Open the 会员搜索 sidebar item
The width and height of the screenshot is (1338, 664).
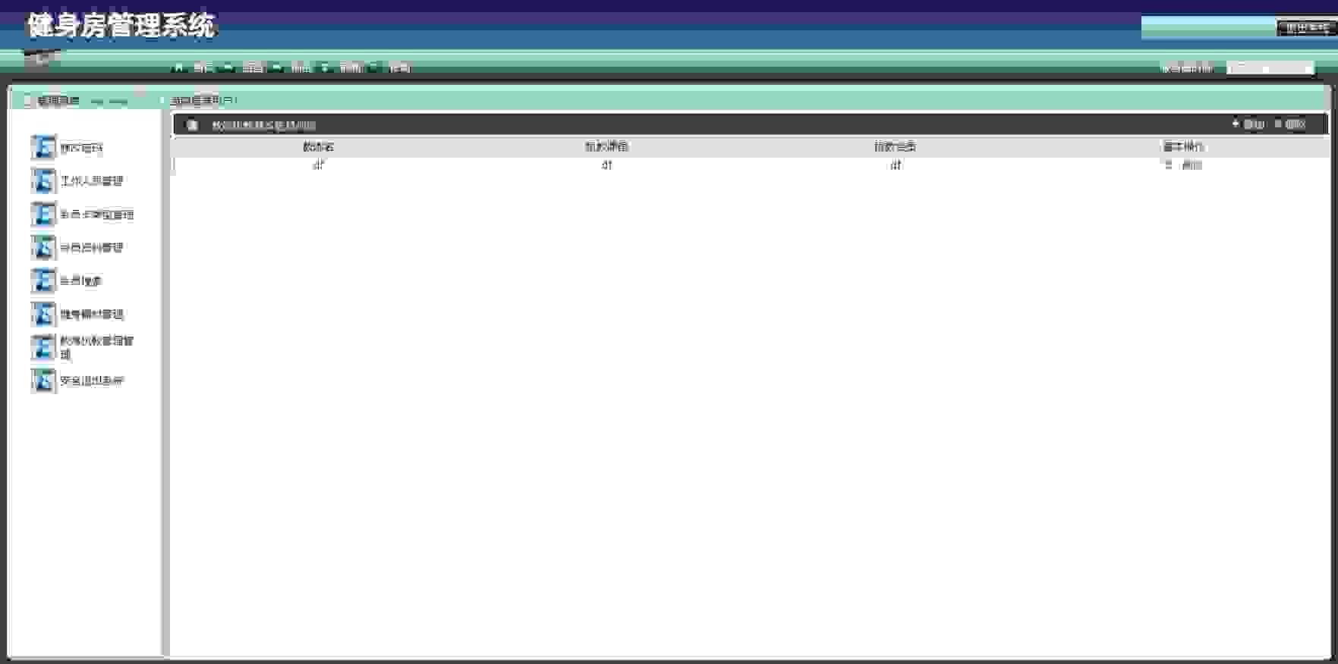(x=81, y=281)
